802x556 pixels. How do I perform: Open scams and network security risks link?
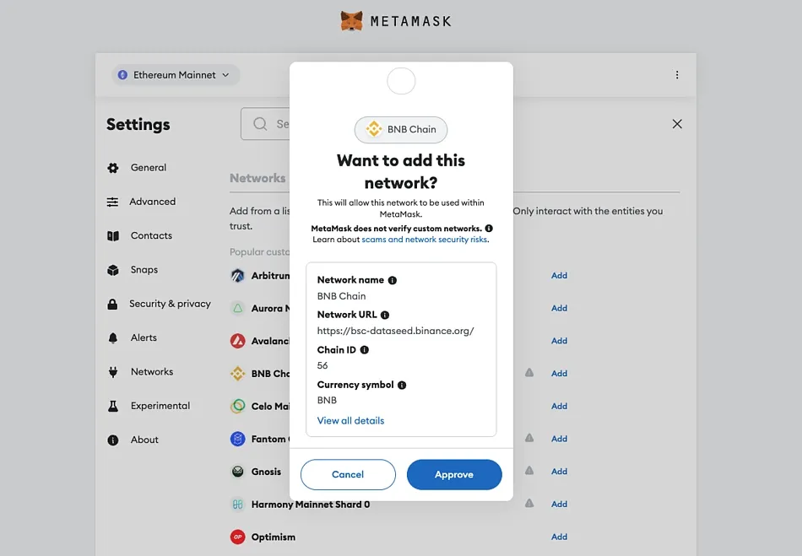point(425,240)
